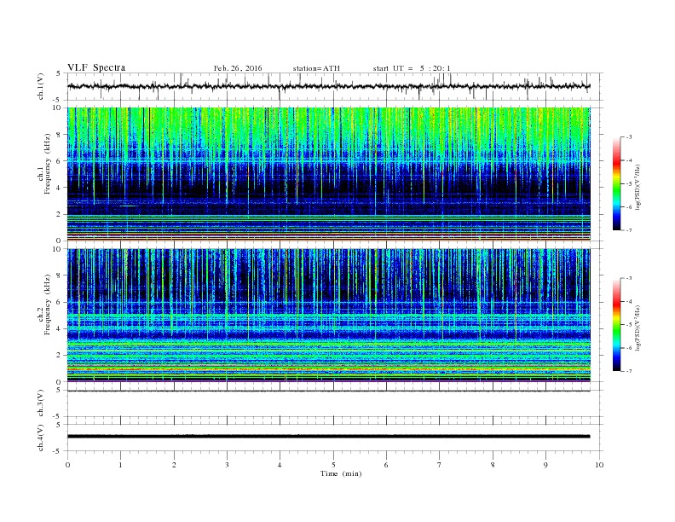
Task: Click the "5" time axis tick label
Action: click(333, 465)
